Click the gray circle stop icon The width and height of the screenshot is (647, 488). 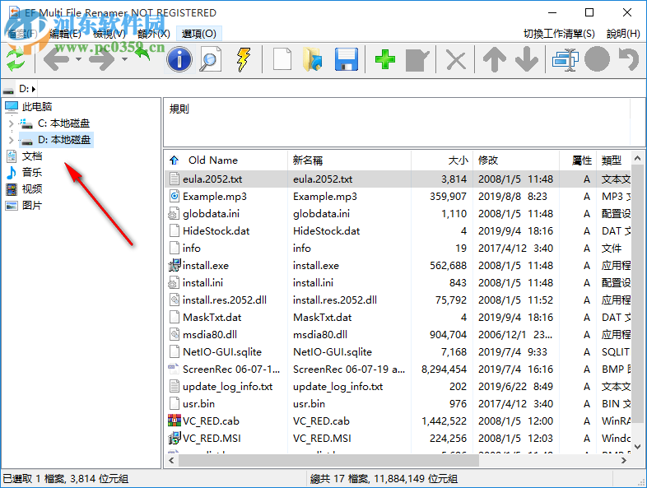click(597, 60)
